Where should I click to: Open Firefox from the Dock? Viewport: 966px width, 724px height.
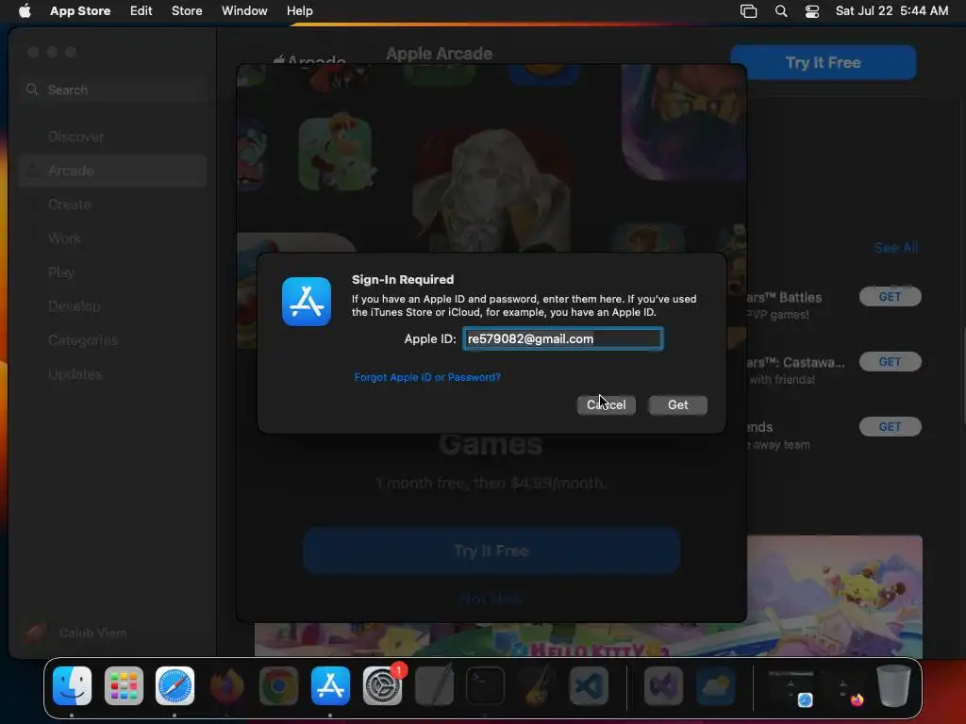(x=226, y=685)
